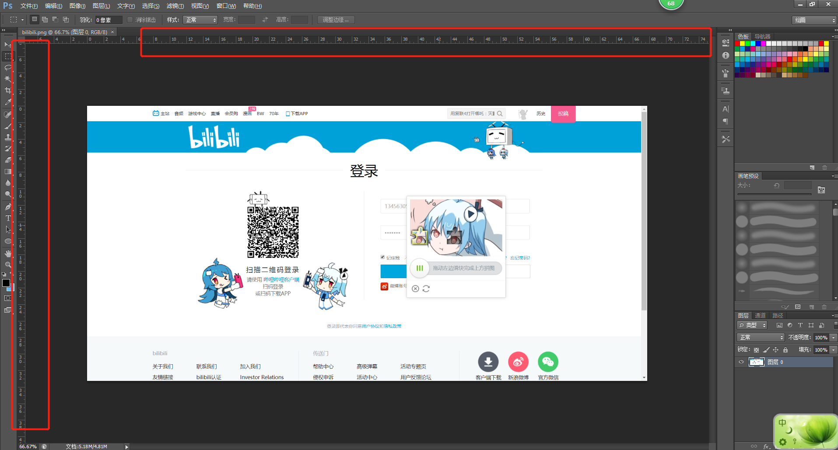The width and height of the screenshot is (838, 450).
Task: Open the 图像 Image menu
Action: pos(77,6)
